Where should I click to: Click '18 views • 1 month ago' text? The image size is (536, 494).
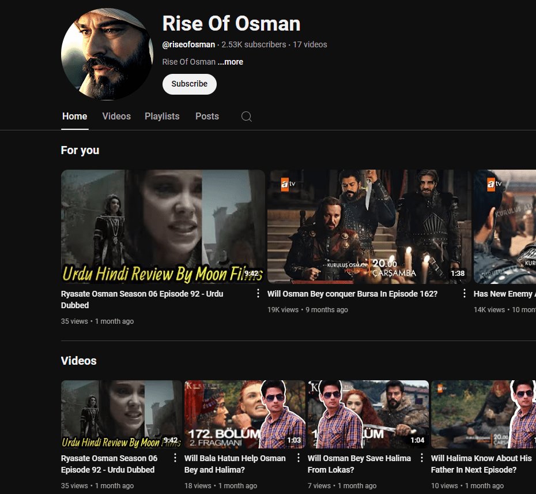[x=221, y=486]
